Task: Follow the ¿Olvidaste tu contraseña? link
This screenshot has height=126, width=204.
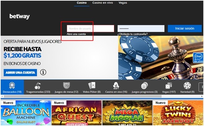Action: point(132,34)
